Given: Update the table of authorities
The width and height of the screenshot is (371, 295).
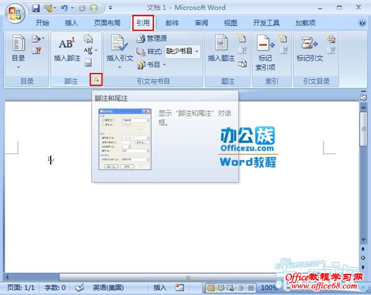Looking at the screenshot, I should tap(331, 51).
